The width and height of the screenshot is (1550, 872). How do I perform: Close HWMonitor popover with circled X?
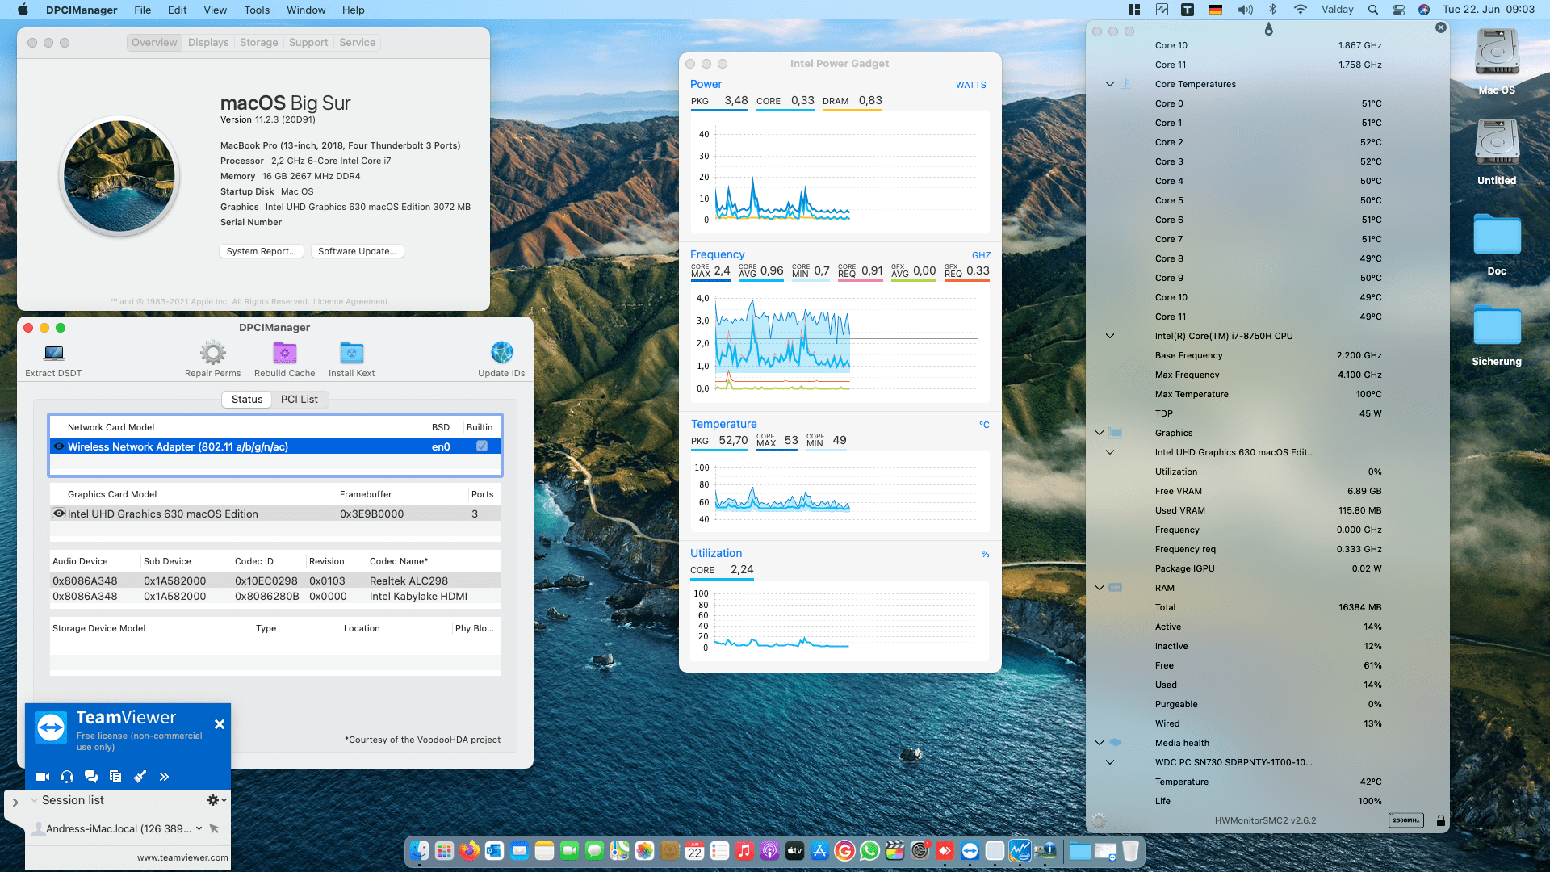tap(1441, 27)
